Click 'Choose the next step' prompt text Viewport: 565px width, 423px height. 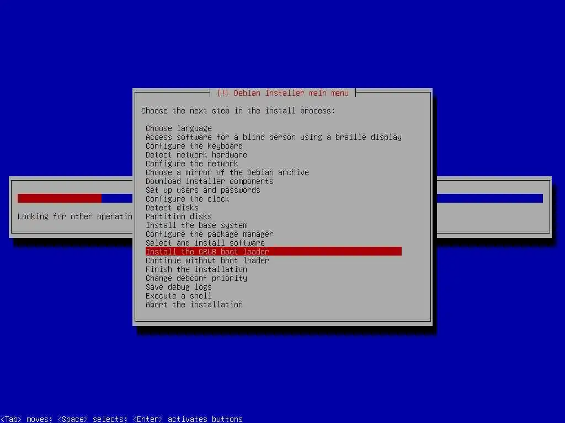(238, 111)
